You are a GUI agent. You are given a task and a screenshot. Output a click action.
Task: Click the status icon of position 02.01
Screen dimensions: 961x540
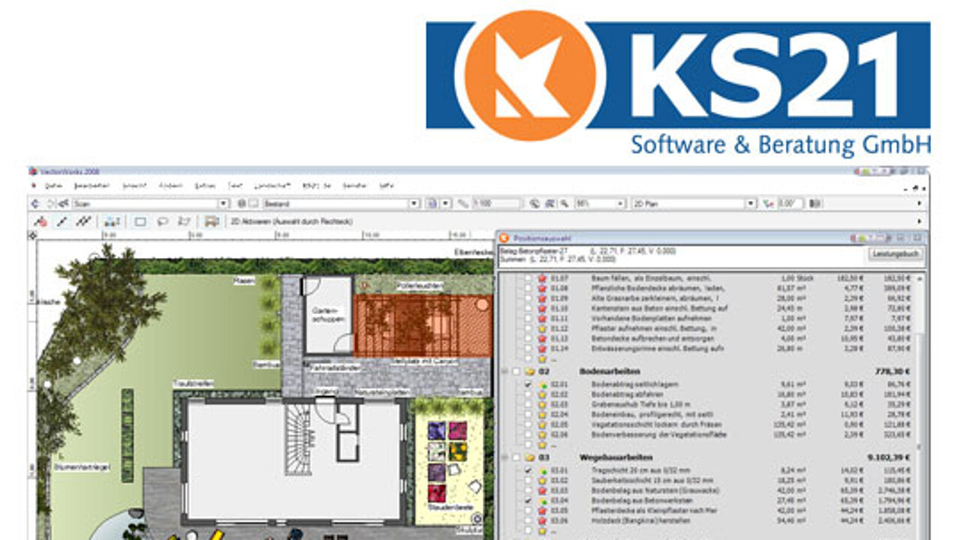(541, 385)
